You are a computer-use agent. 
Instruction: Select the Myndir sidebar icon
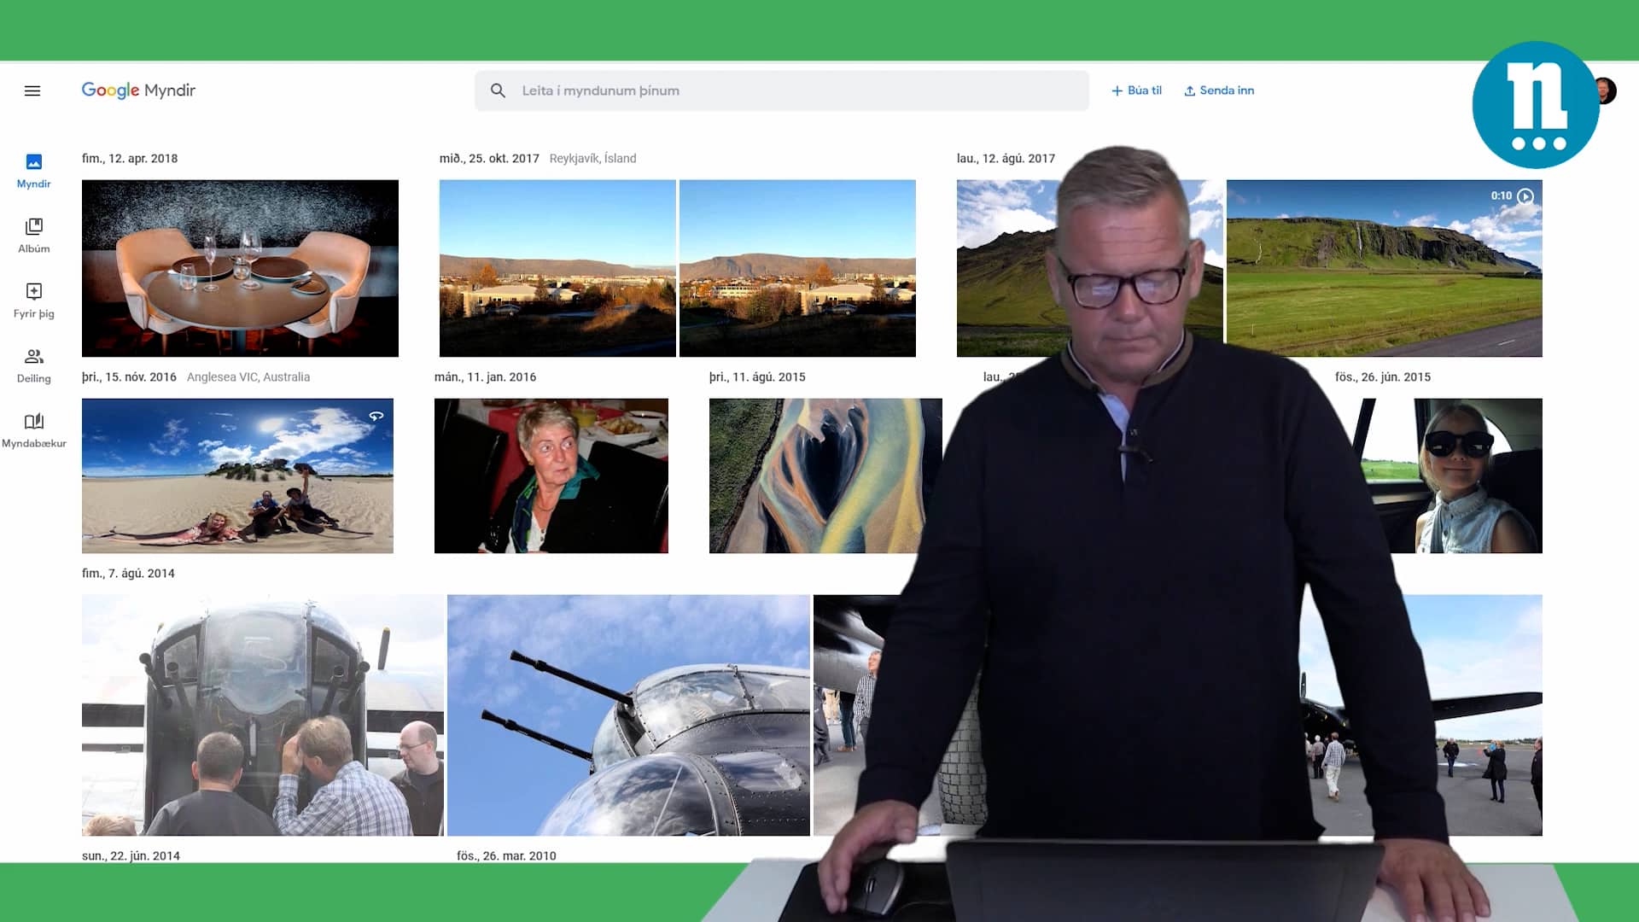33,170
